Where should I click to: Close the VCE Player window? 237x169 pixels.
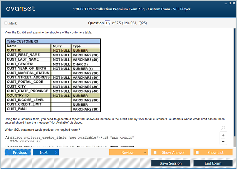click(x=233, y=3)
